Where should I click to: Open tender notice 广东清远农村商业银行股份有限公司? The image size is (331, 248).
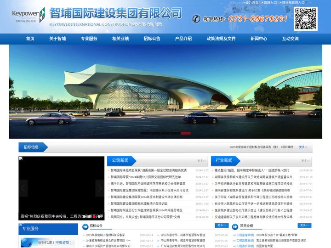(x=183, y=246)
